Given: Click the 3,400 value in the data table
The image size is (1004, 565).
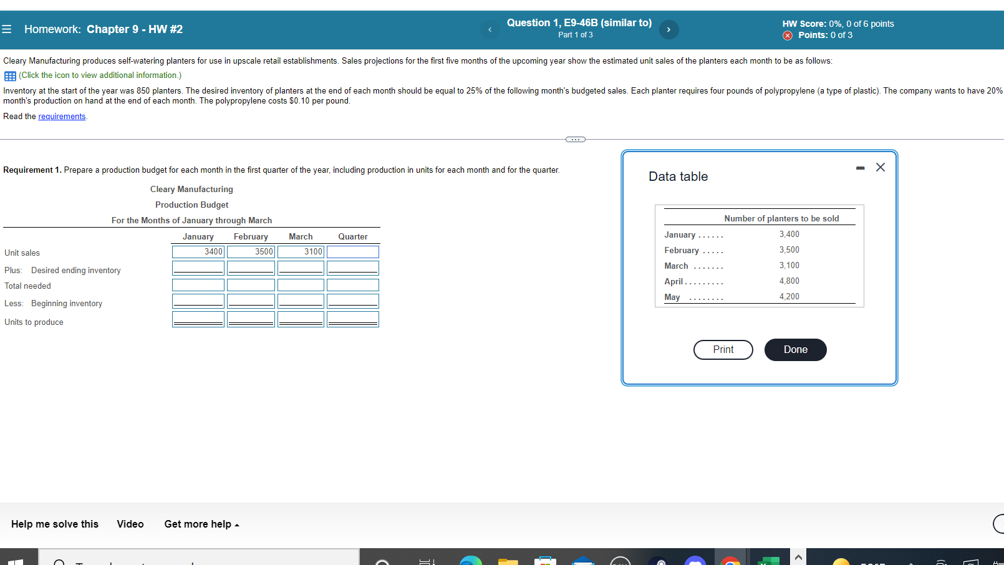Looking at the screenshot, I should coord(789,234).
